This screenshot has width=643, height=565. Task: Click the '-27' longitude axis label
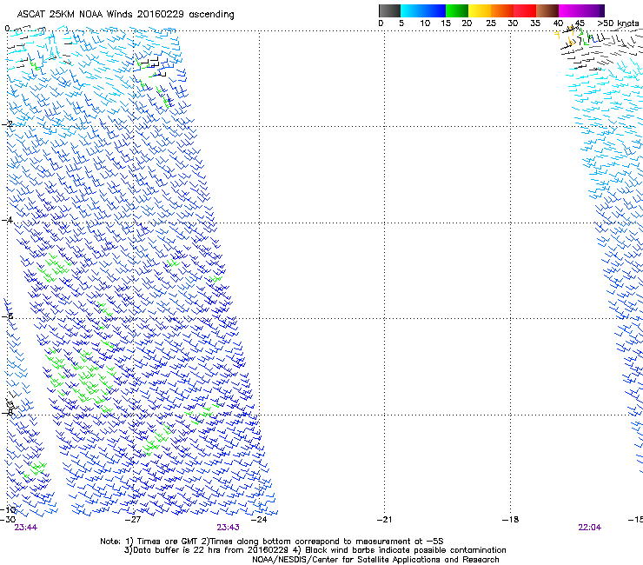coord(133,520)
